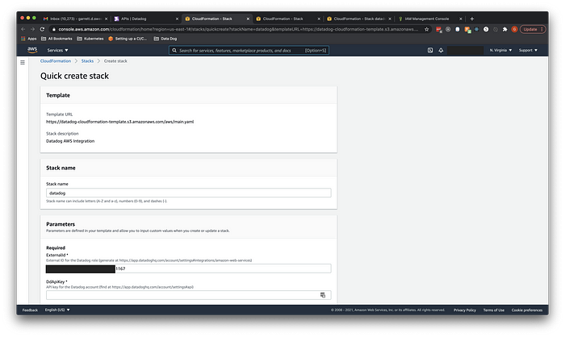
Task: Go back using the browser back arrow
Action: pos(23,29)
